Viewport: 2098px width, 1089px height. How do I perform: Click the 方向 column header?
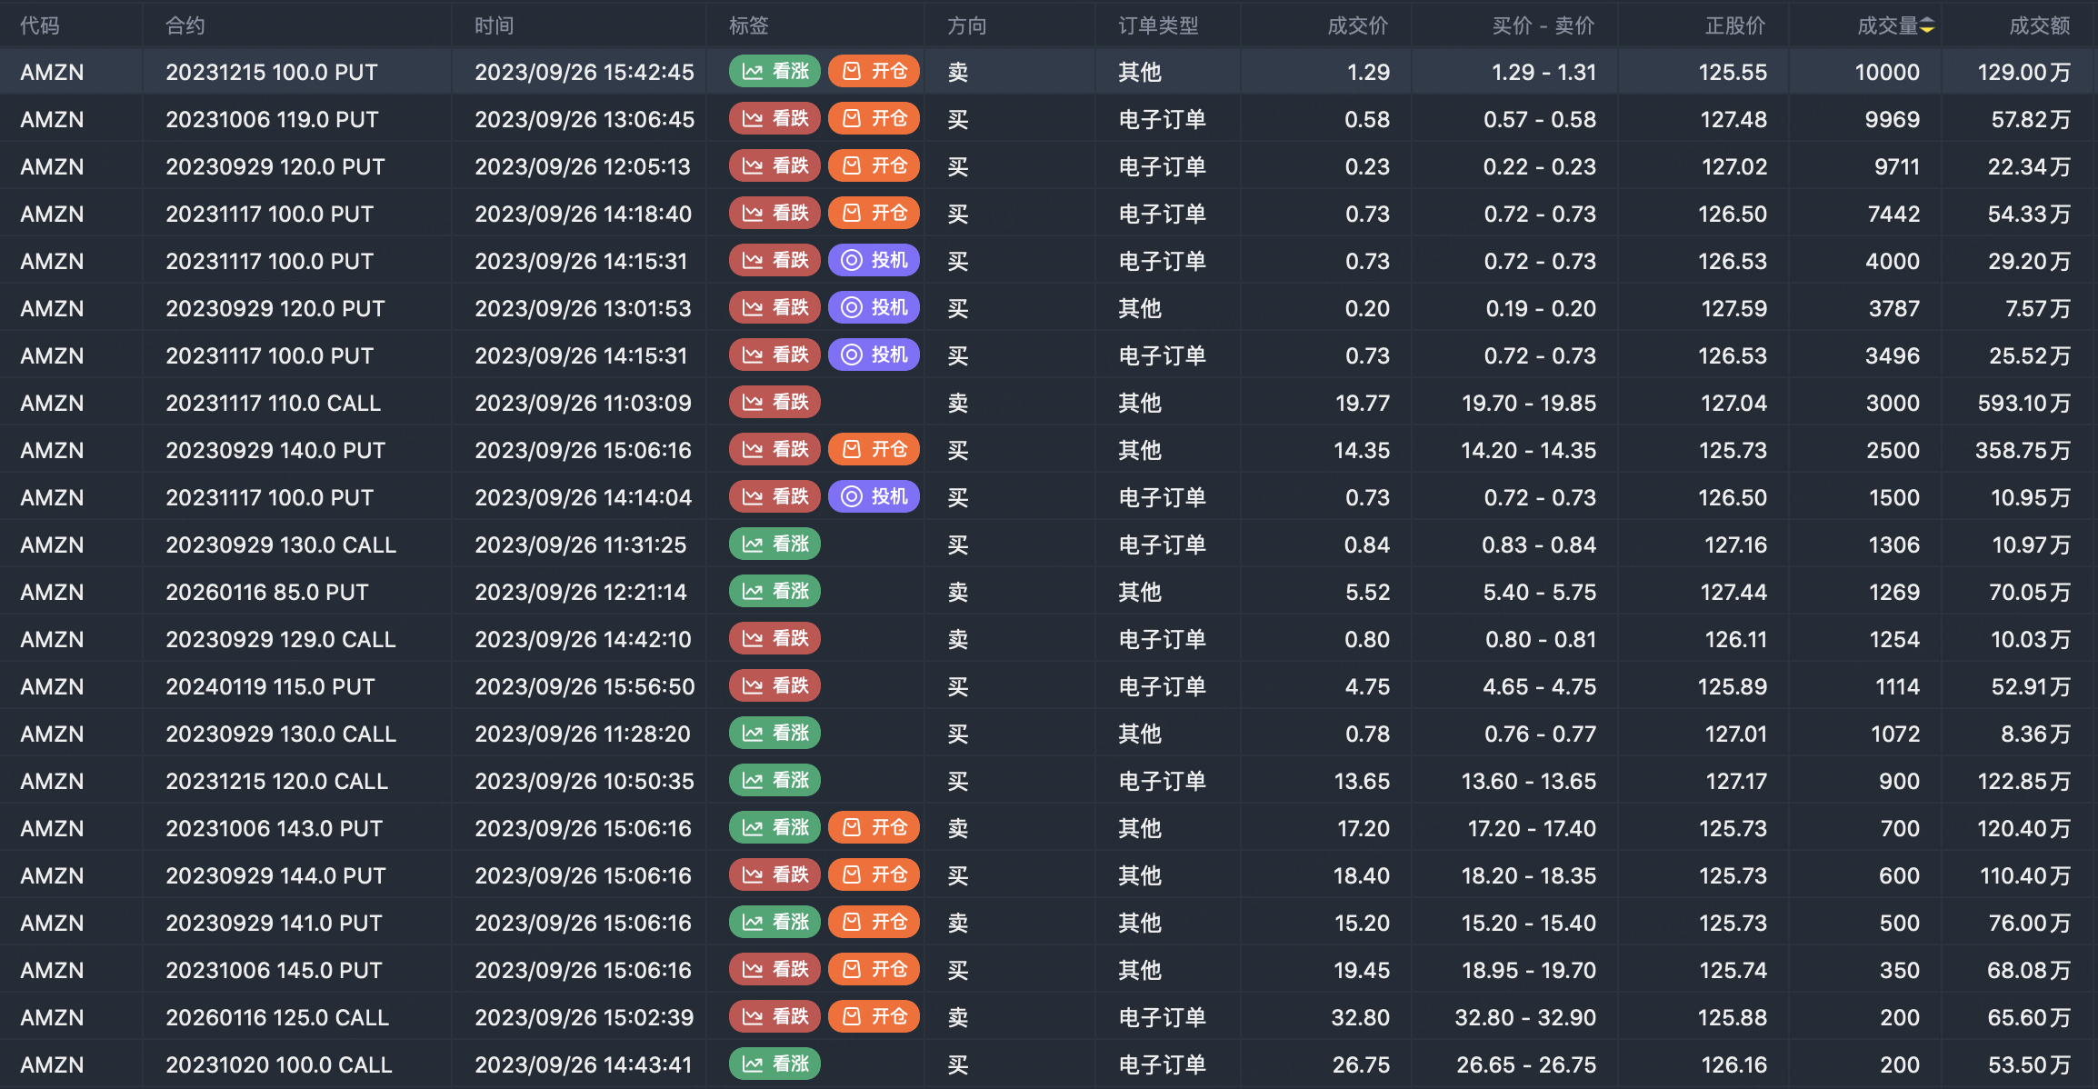click(967, 25)
